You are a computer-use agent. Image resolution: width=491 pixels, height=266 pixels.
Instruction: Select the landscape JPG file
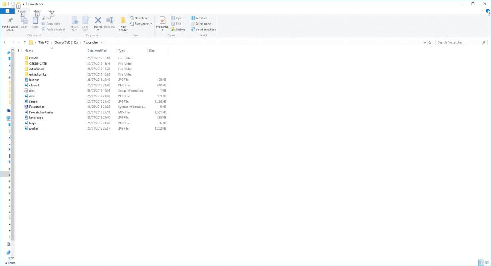[x=36, y=118]
